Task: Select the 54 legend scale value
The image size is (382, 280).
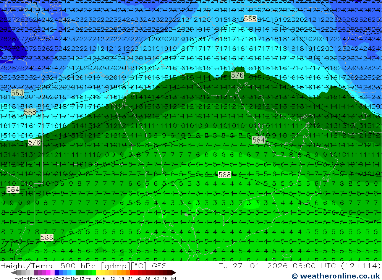Action: click(173, 278)
